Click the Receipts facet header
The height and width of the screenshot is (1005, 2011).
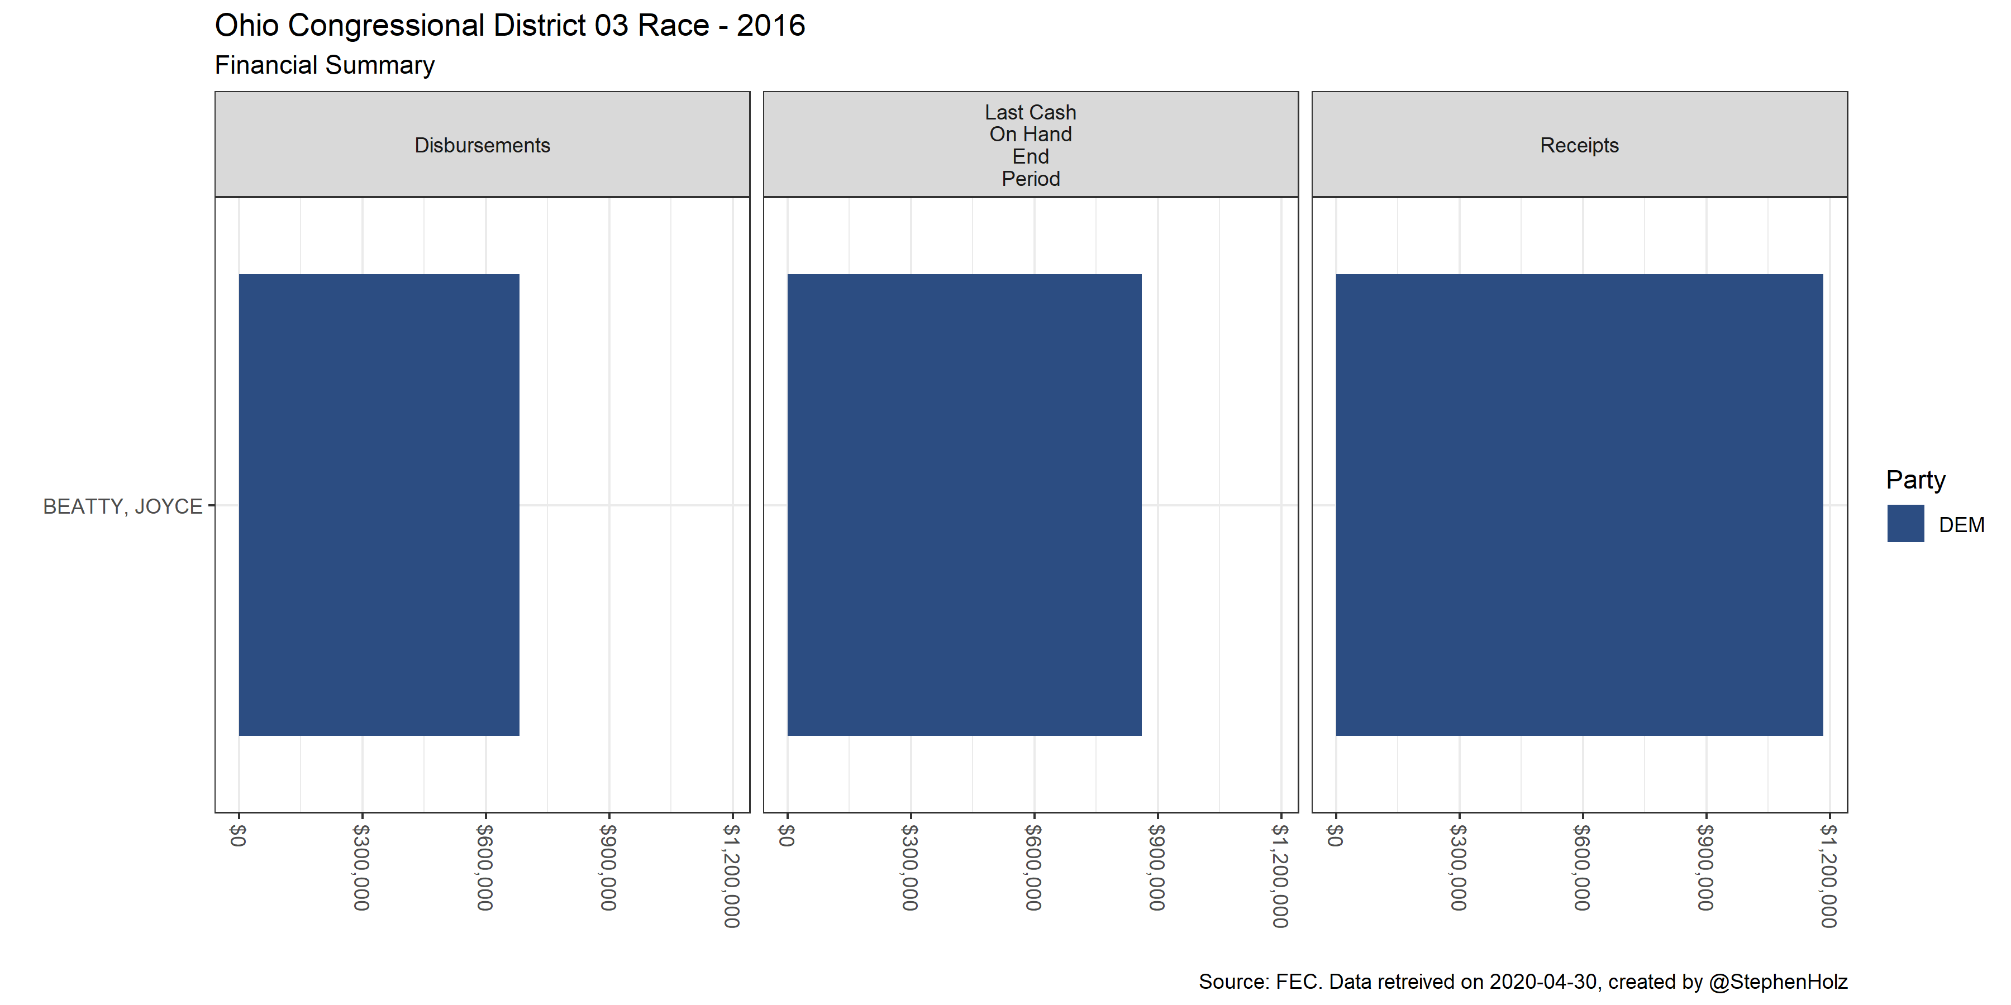pyautogui.click(x=1579, y=145)
